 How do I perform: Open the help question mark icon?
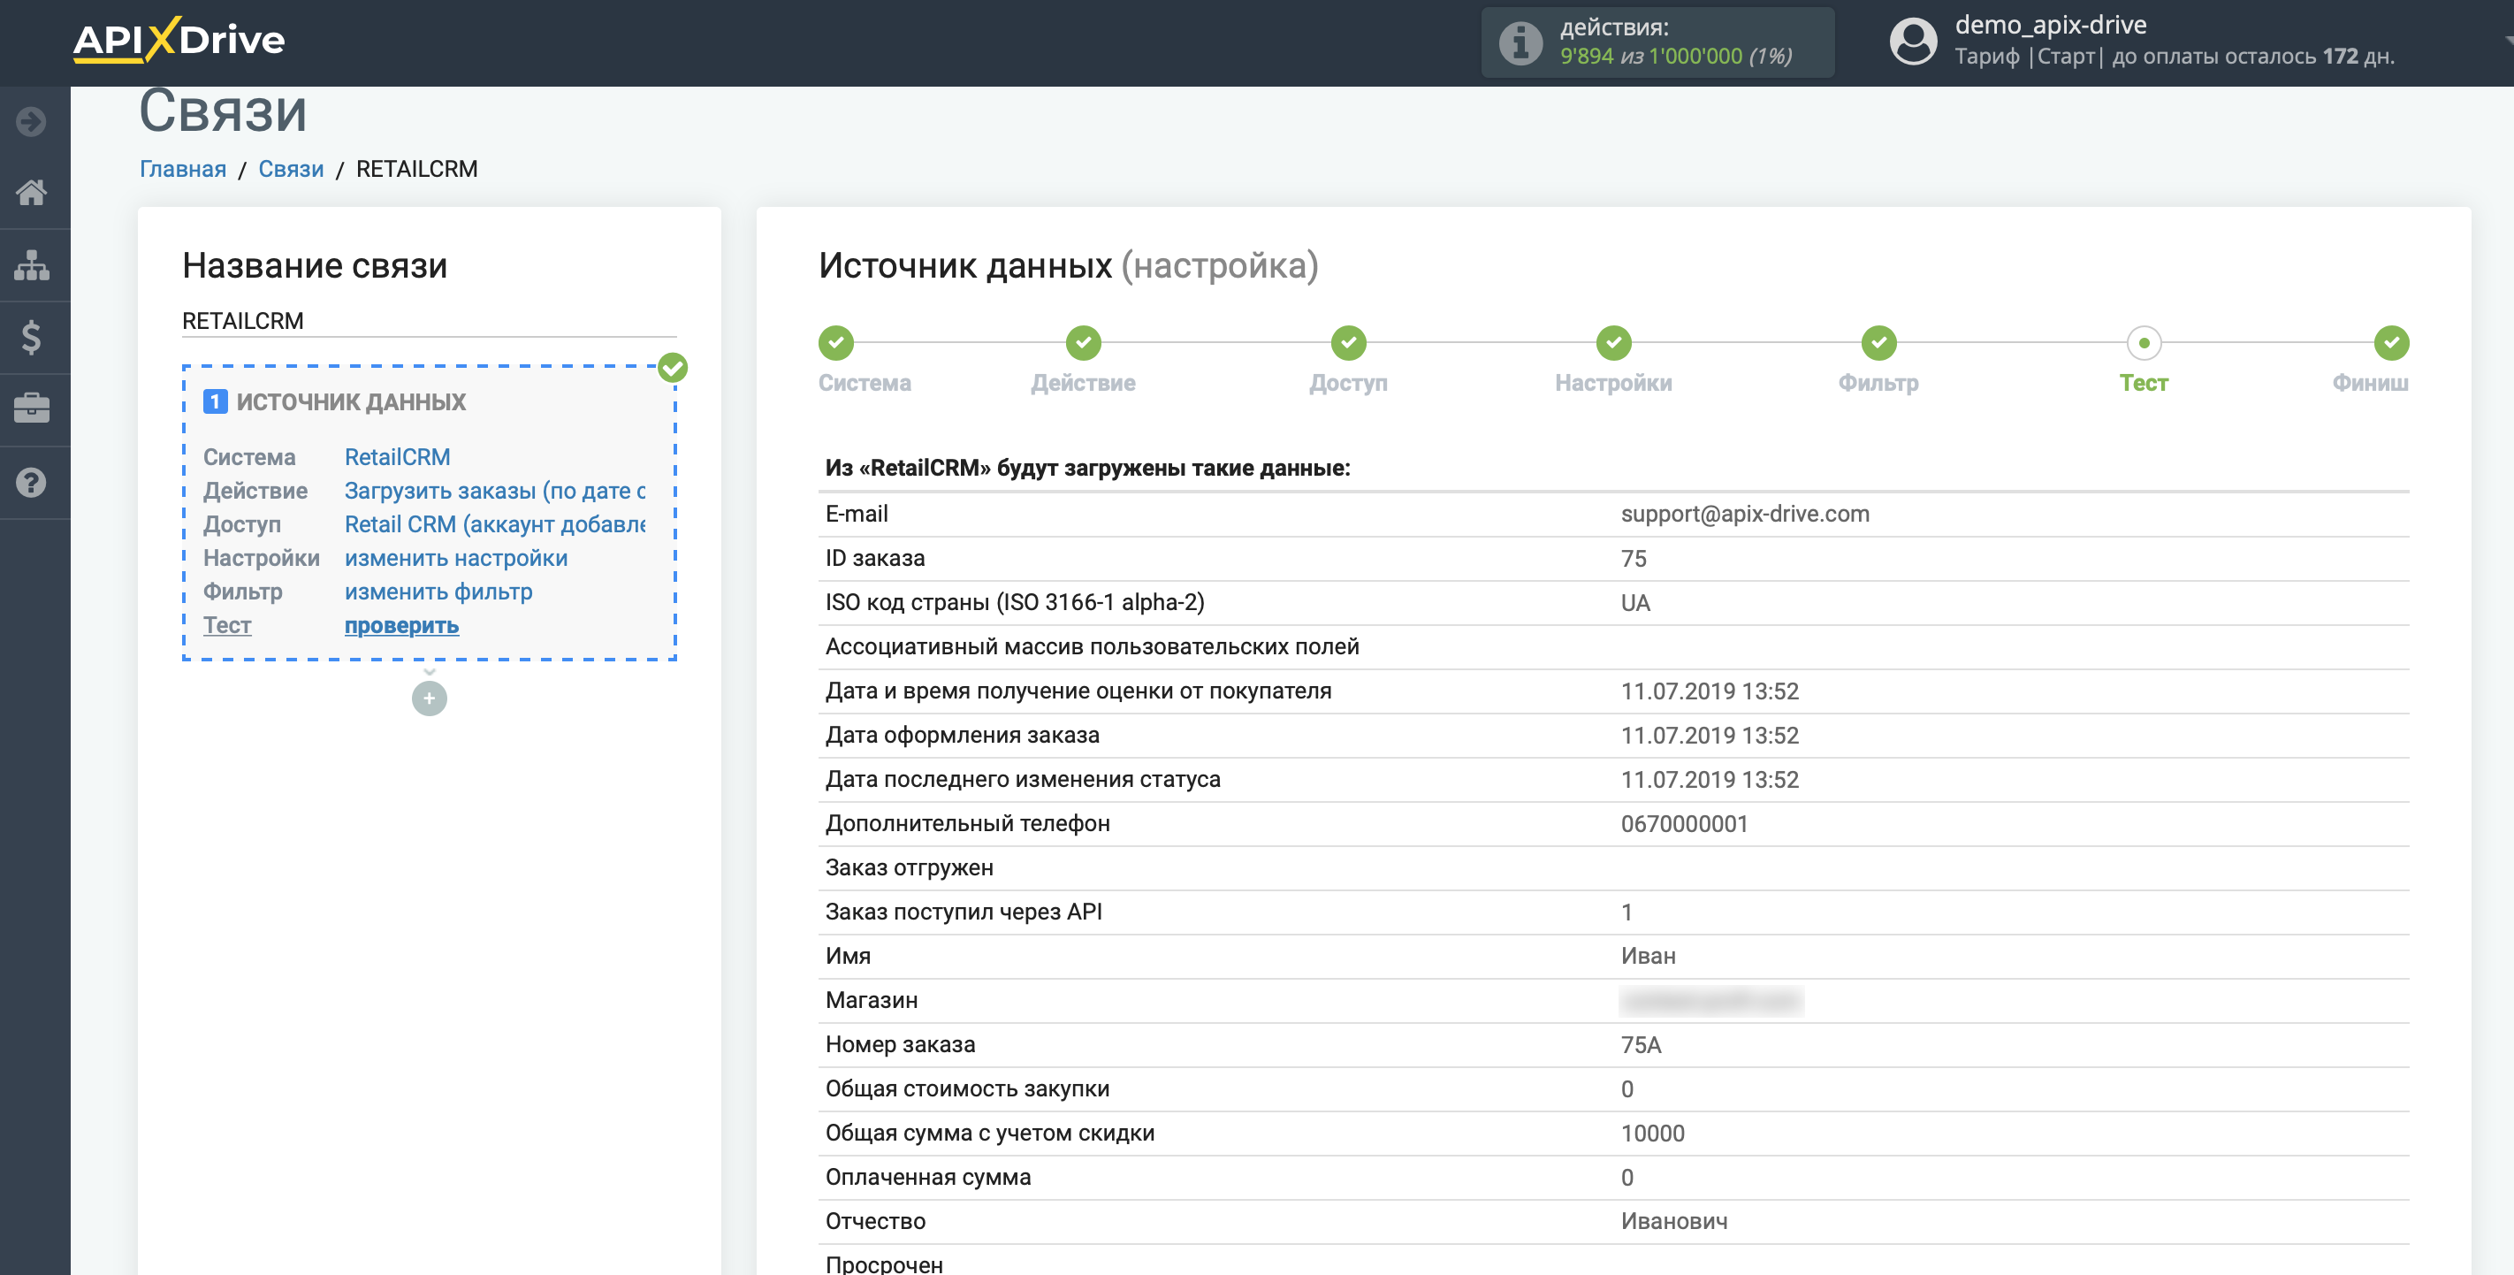coord(31,482)
